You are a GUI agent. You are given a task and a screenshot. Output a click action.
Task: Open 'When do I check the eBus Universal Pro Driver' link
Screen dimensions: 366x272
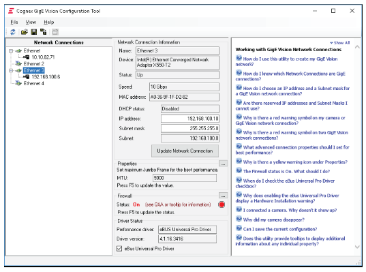(x=285, y=183)
